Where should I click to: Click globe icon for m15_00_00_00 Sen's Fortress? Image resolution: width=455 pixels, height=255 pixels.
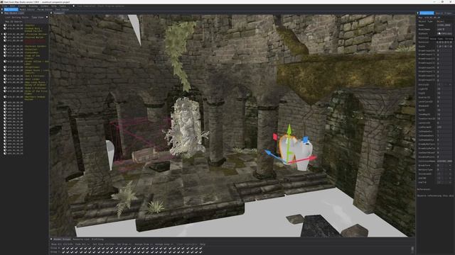pos(5,76)
